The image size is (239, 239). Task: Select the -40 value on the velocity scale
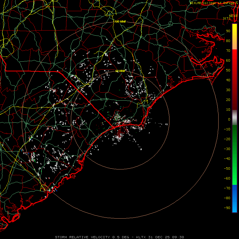[x=227, y=159]
